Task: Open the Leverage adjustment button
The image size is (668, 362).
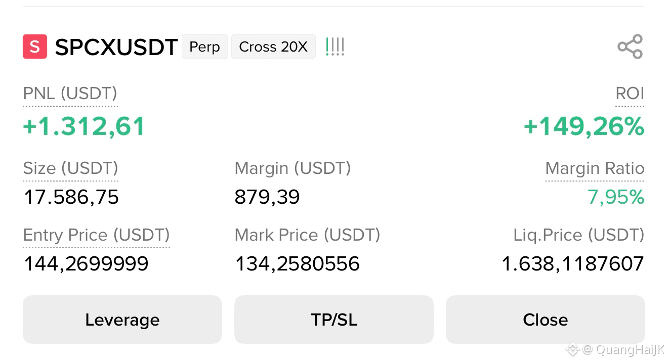Action: pos(122,320)
